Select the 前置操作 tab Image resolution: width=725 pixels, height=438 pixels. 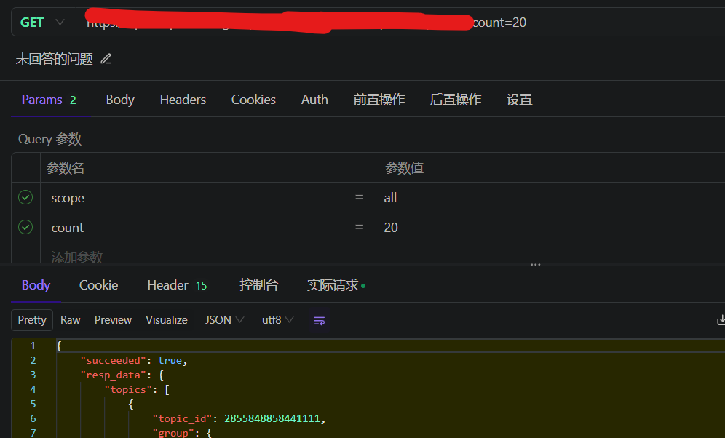pyautogui.click(x=379, y=100)
